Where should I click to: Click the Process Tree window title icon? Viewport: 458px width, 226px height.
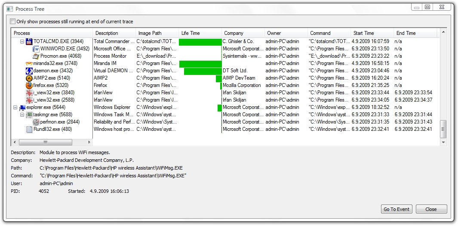point(10,9)
